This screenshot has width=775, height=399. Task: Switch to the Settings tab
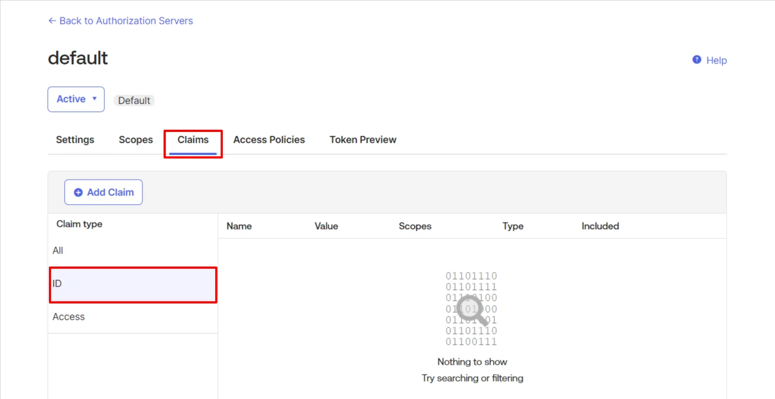(x=74, y=140)
